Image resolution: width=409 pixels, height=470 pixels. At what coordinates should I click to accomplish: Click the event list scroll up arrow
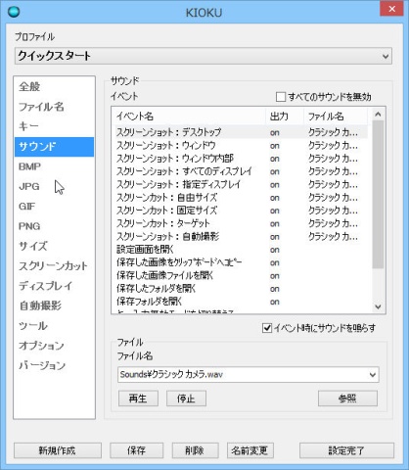click(378, 114)
